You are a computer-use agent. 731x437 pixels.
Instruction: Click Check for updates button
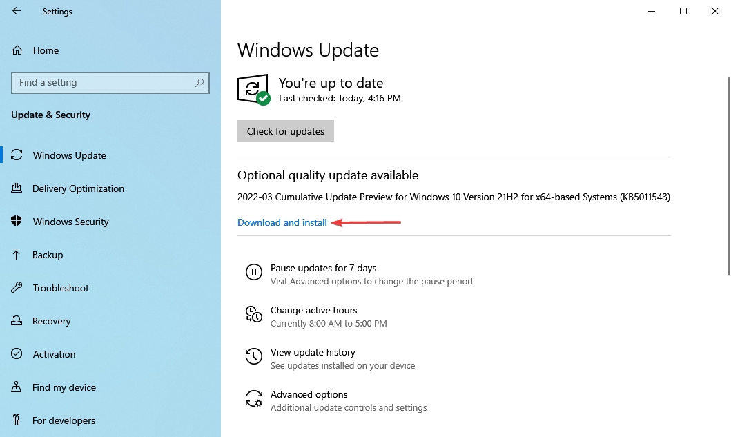(x=285, y=131)
